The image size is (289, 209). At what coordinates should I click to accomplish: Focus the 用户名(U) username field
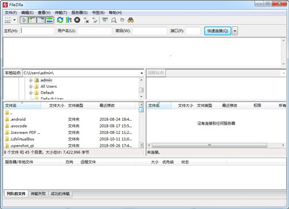(x=94, y=31)
